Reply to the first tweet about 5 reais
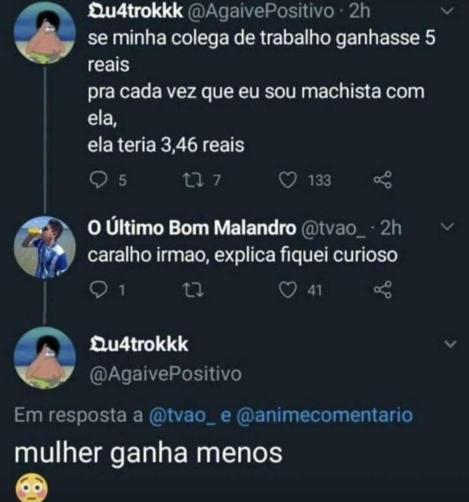 tap(99, 181)
